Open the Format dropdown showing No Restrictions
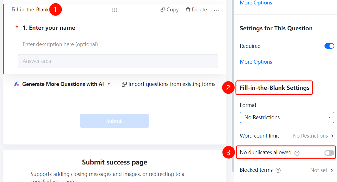Viewport: 337px width, 182px height. (287, 117)
